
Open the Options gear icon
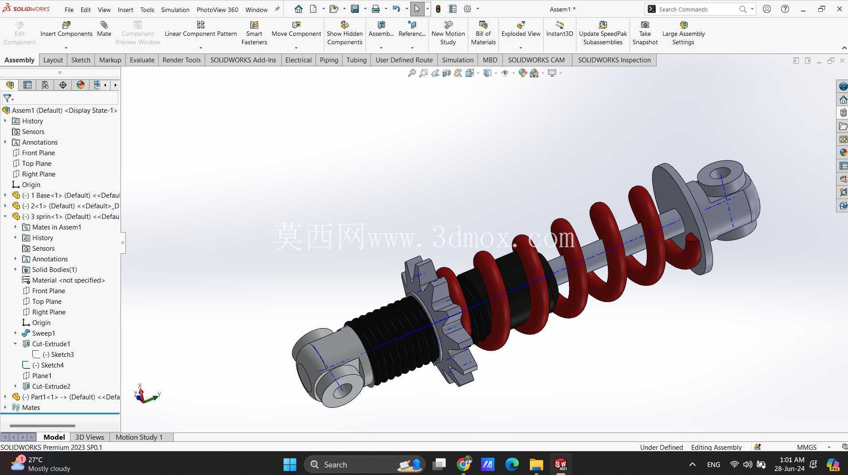467,9
